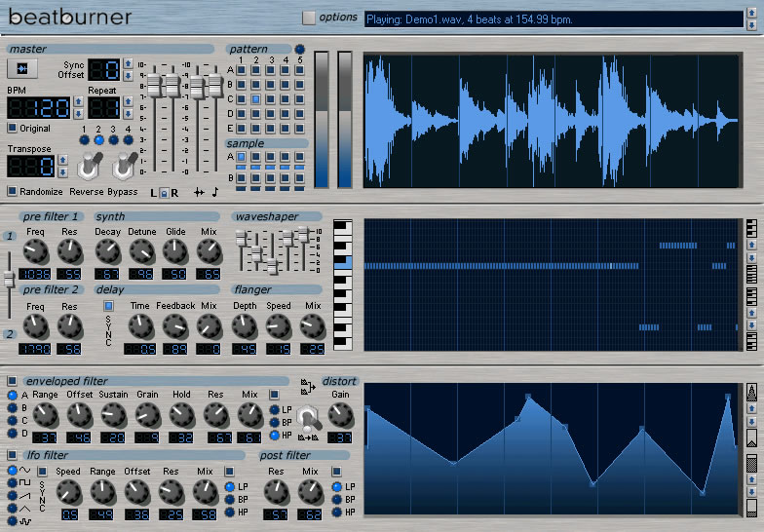The width and height of the screenshot is (764, 532).
Task: Decrease Transpose with the down arrow
Action: [x=62, y=171]
